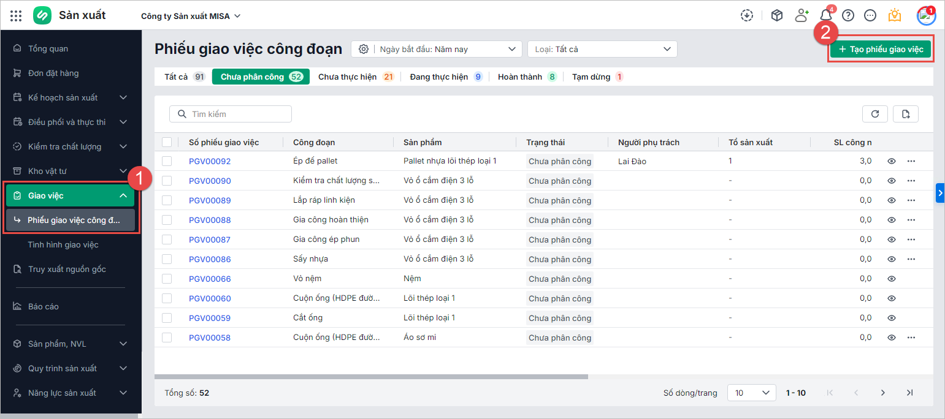Open the app launcher grid icon
This screenshot has height=419, width=945.
[16, 16]
